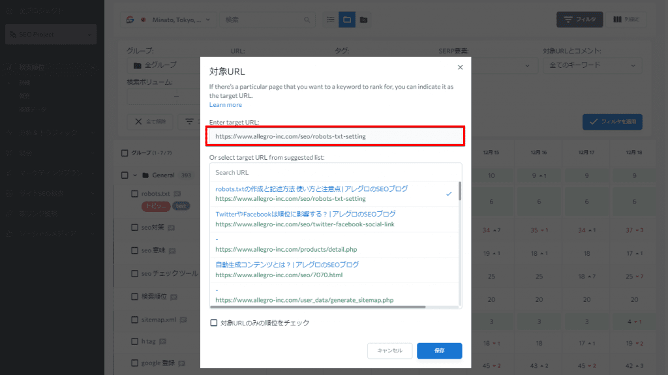The height and width of the screenshot is (375, 668).
Task: Toggle the seo チェックツール keyword checkbox
Action: click(134, 273)
